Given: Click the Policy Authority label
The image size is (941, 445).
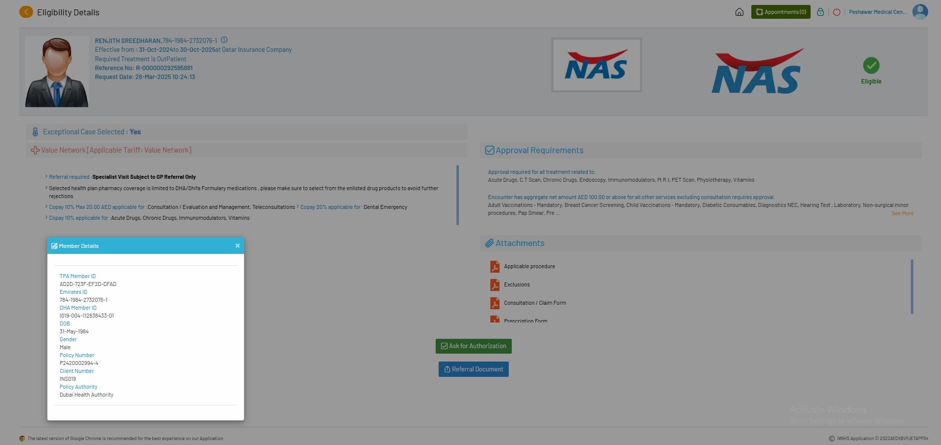Looking at the screenshot, I should coord(79,387).
